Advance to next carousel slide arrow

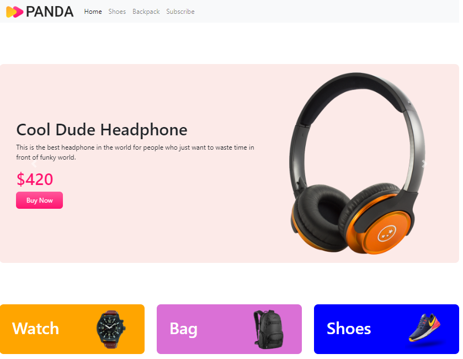424,163
